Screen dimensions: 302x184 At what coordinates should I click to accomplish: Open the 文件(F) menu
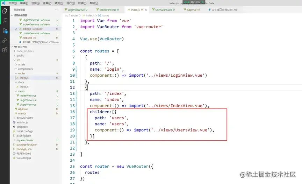coord(13,3)
